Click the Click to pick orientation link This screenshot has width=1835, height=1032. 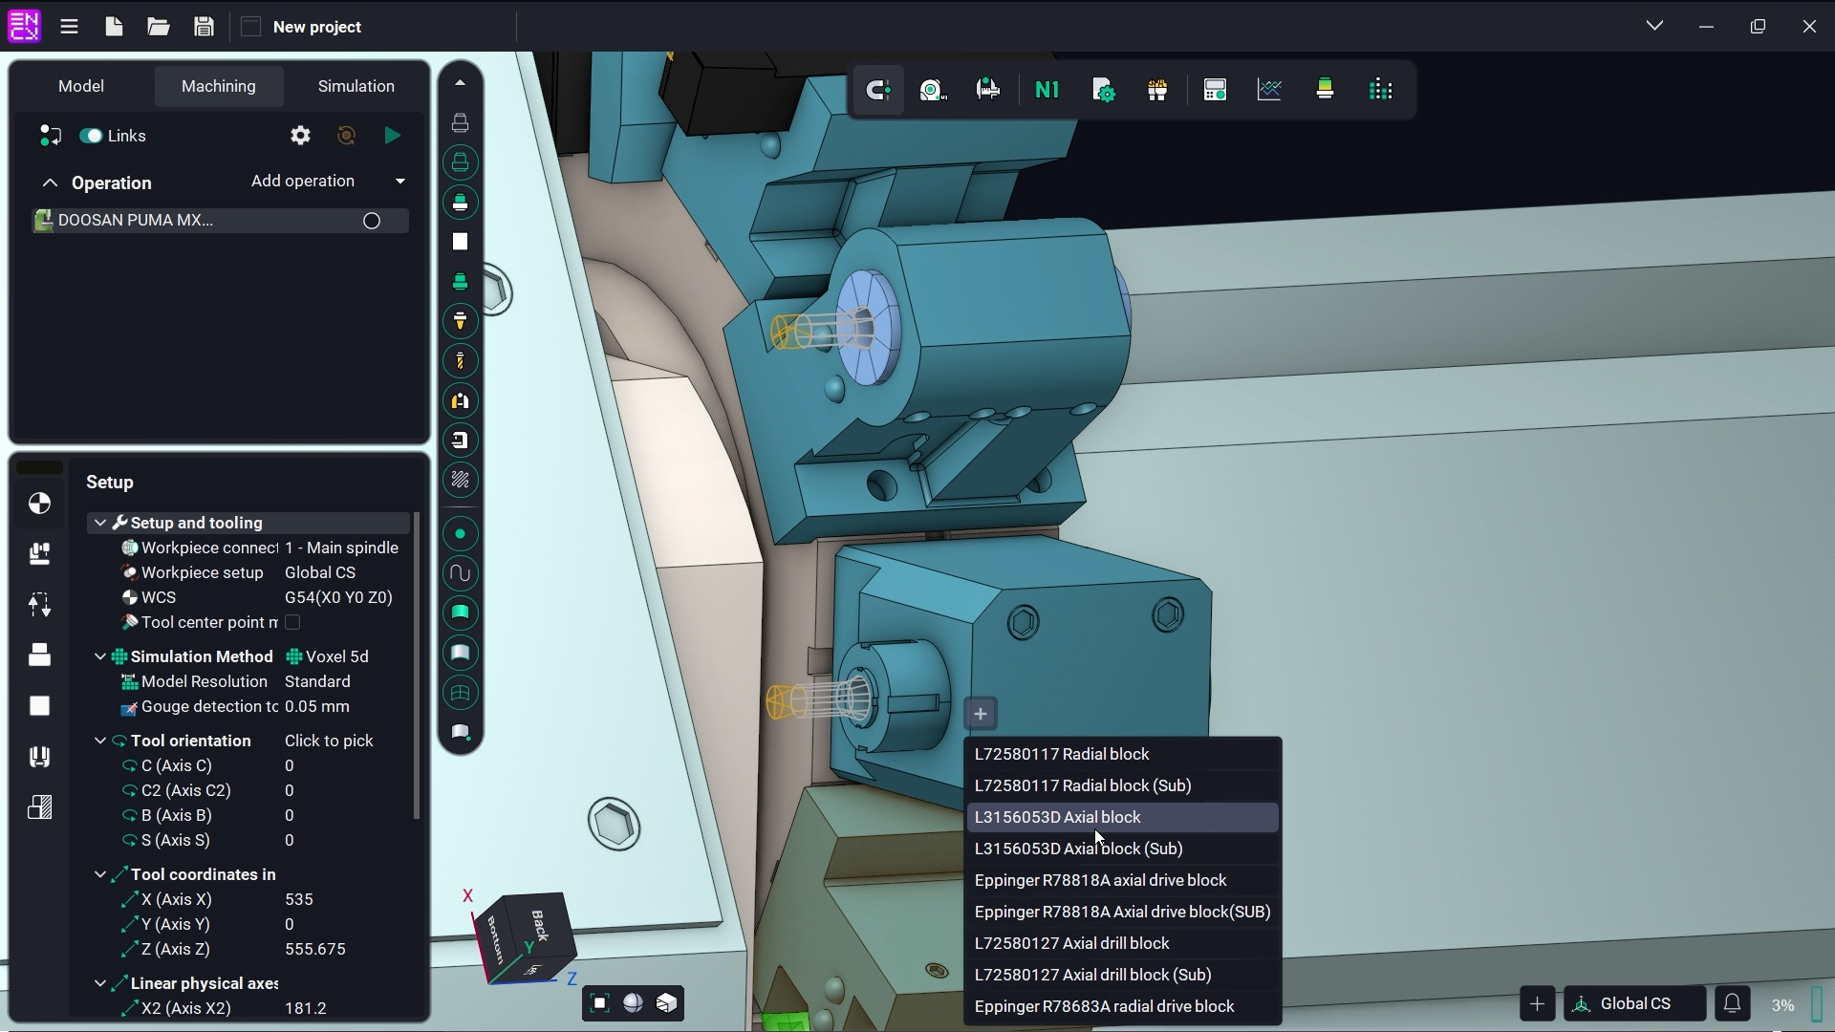tap(329, 741)
